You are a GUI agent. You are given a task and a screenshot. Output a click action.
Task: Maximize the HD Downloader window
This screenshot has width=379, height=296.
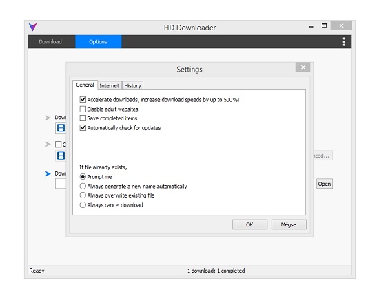pyautogui.click(x=324, y=25)
